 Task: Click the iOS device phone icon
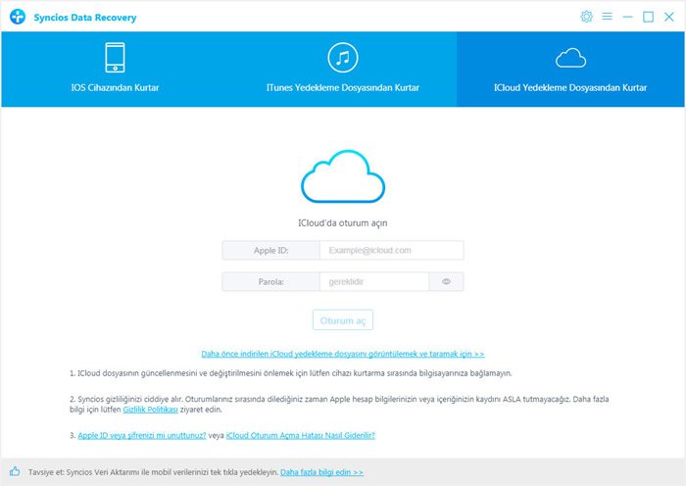click(x=115, y=57)
